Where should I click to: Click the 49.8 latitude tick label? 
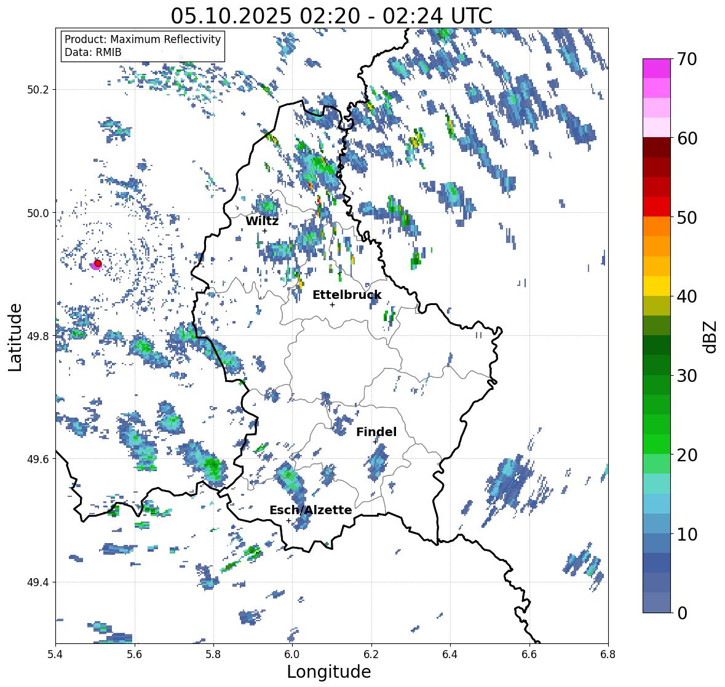(38, 336)
